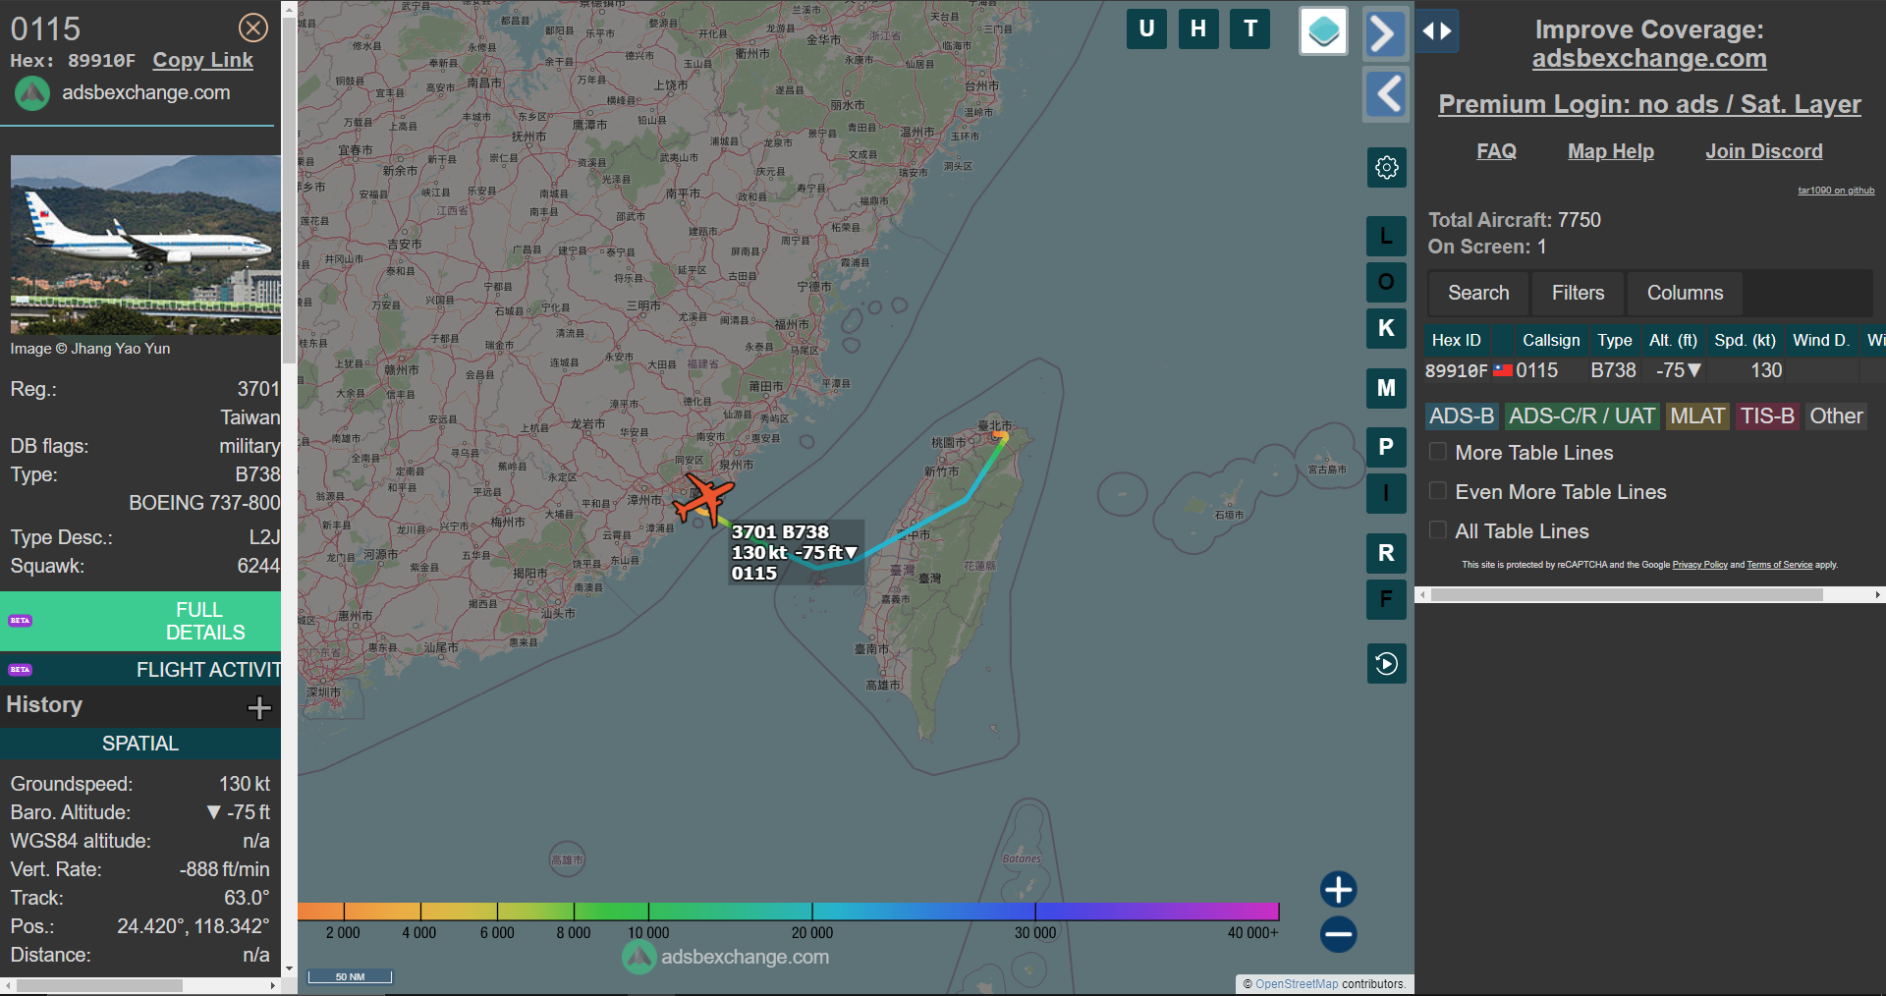The image size is (1886, 996).
Task: Open the aircraft photo thumbnail
Action: [145, 245]
